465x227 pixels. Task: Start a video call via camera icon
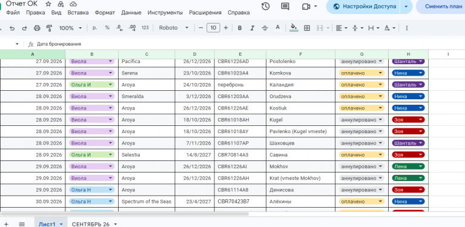[x=306, y=6]
